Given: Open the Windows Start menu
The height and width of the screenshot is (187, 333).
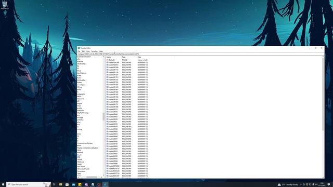Looking at the screenshot, I should point(3,184).
